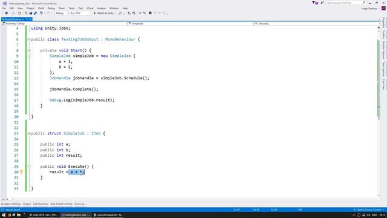Screen dimensions: 387x218
Task: Close the TestingJobOutput.cs tab
Action: coord(30,19)
